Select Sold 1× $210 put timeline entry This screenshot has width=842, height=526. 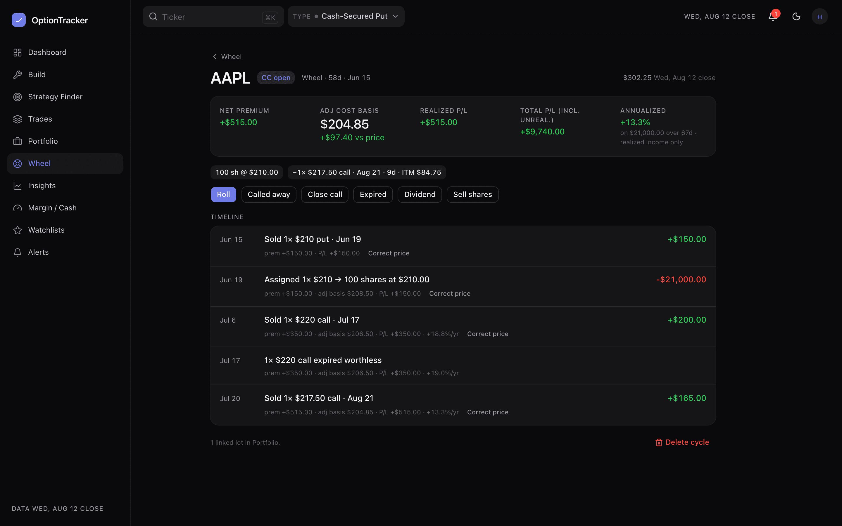(x=463, y=246)
